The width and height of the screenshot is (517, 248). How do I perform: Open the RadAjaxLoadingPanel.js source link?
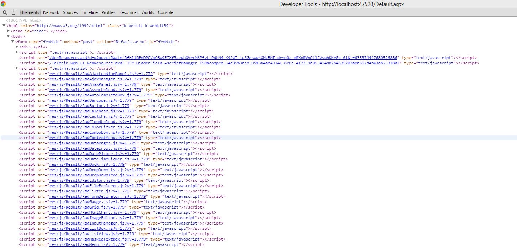[102, 74]
